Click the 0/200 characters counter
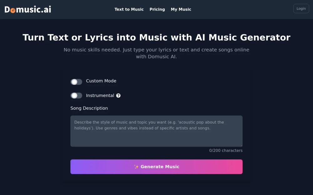 click(226, 150)
